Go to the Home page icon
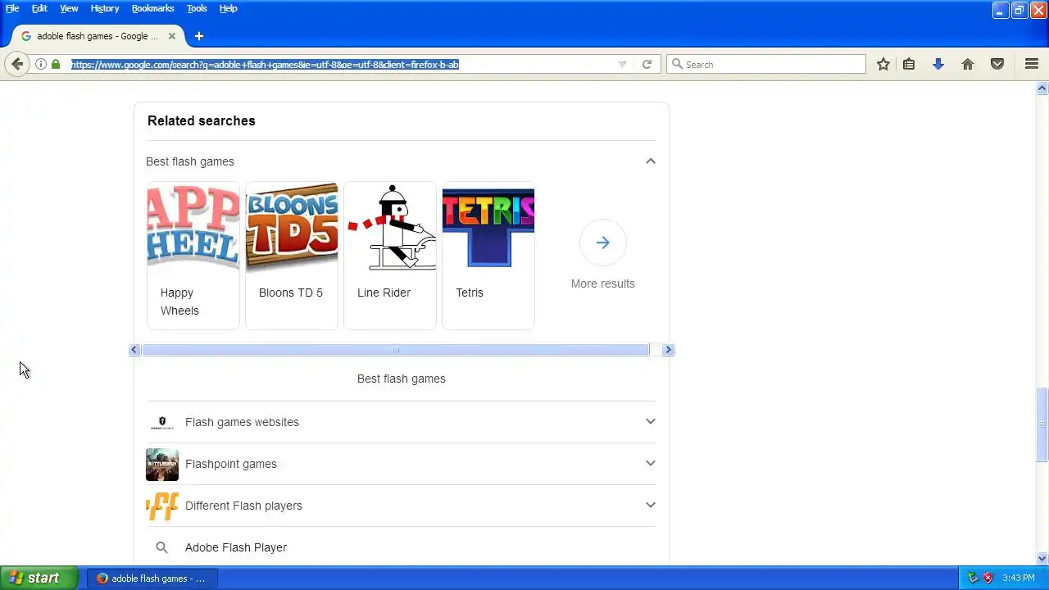Screen dimensions: 1049x590 [968, 64]
